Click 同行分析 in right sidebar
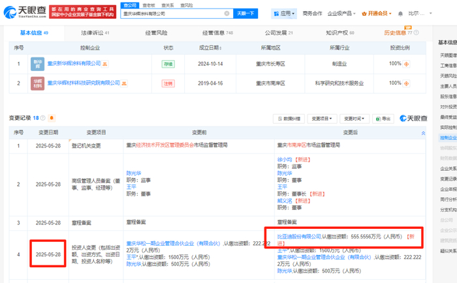This screenshot has width=457, height=283. click(449, 200)
